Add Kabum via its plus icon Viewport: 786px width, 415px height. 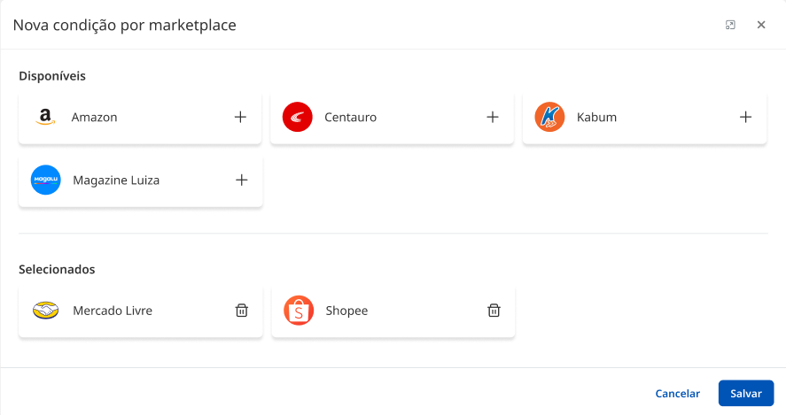pyautogui.click(x=745, y=117)
